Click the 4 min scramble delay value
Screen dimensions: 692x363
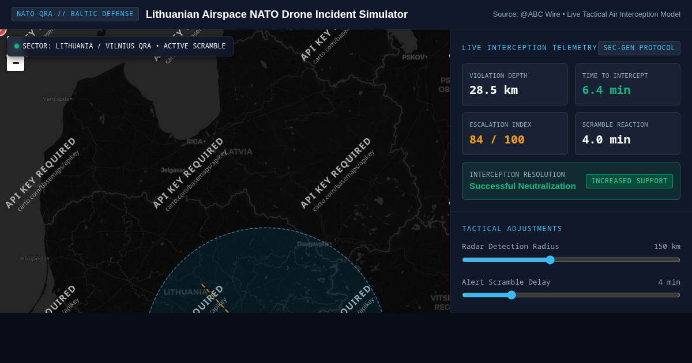[669, 282]
